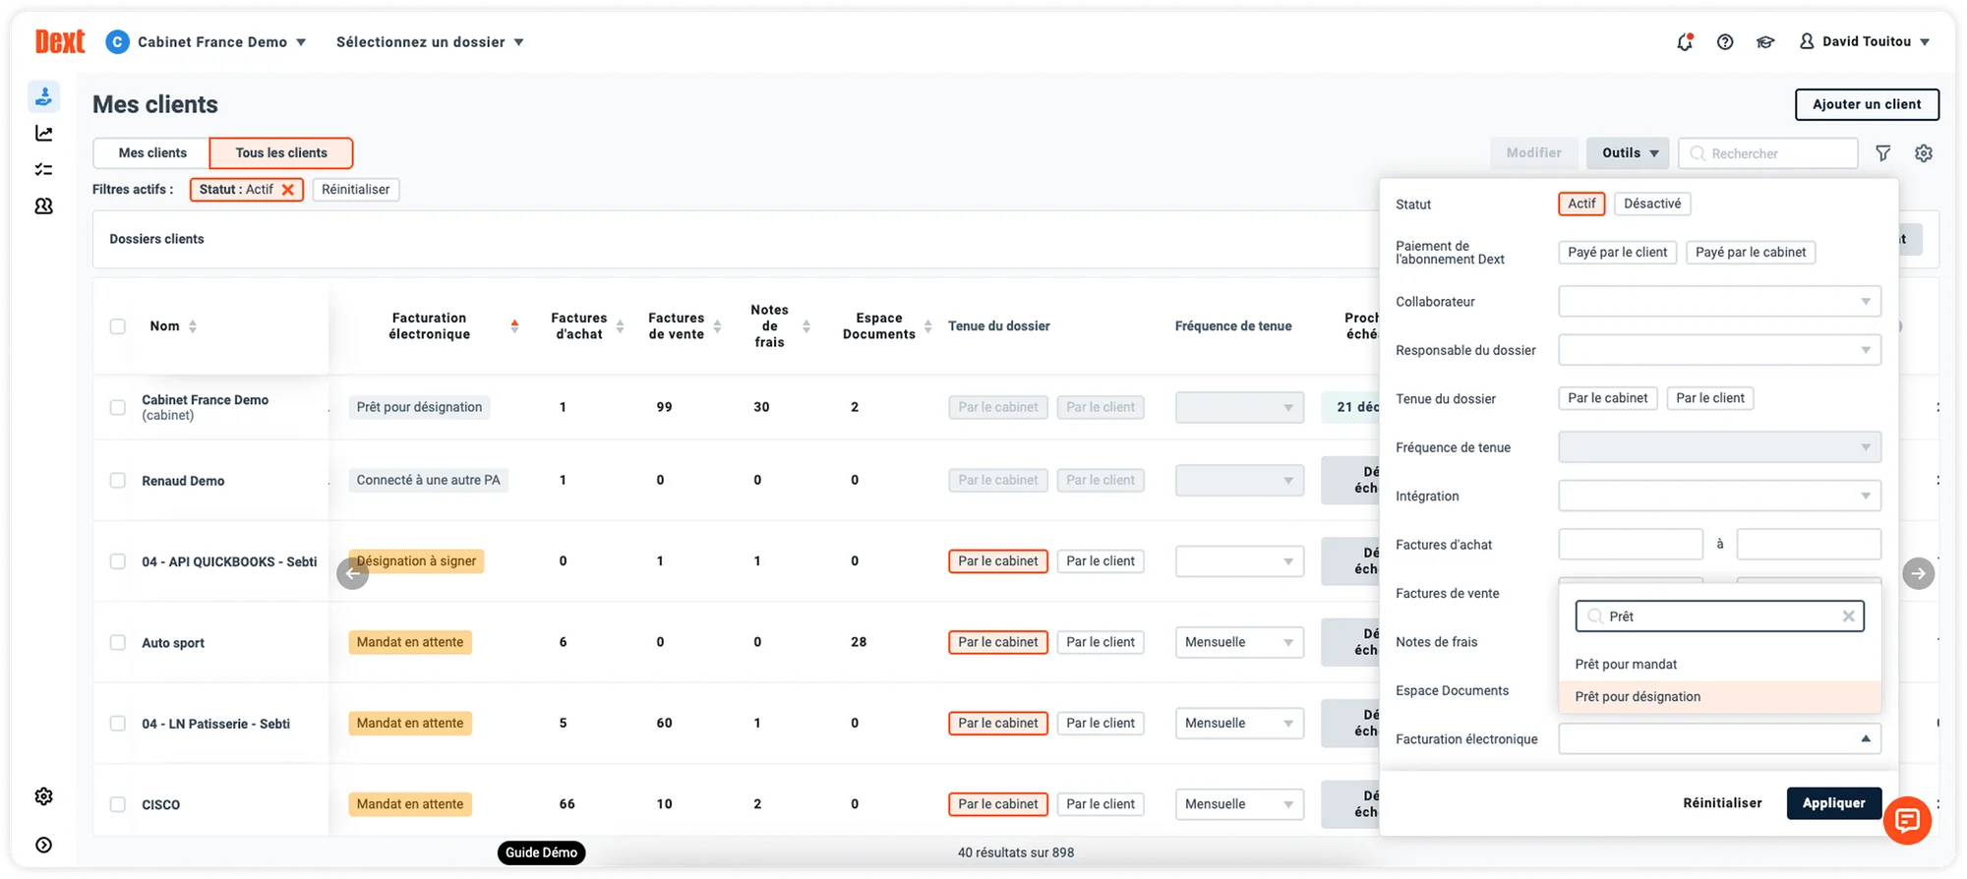Click the help question mark icon
This screenshot has height=879, width=1967.
(x=1725, y=42)
